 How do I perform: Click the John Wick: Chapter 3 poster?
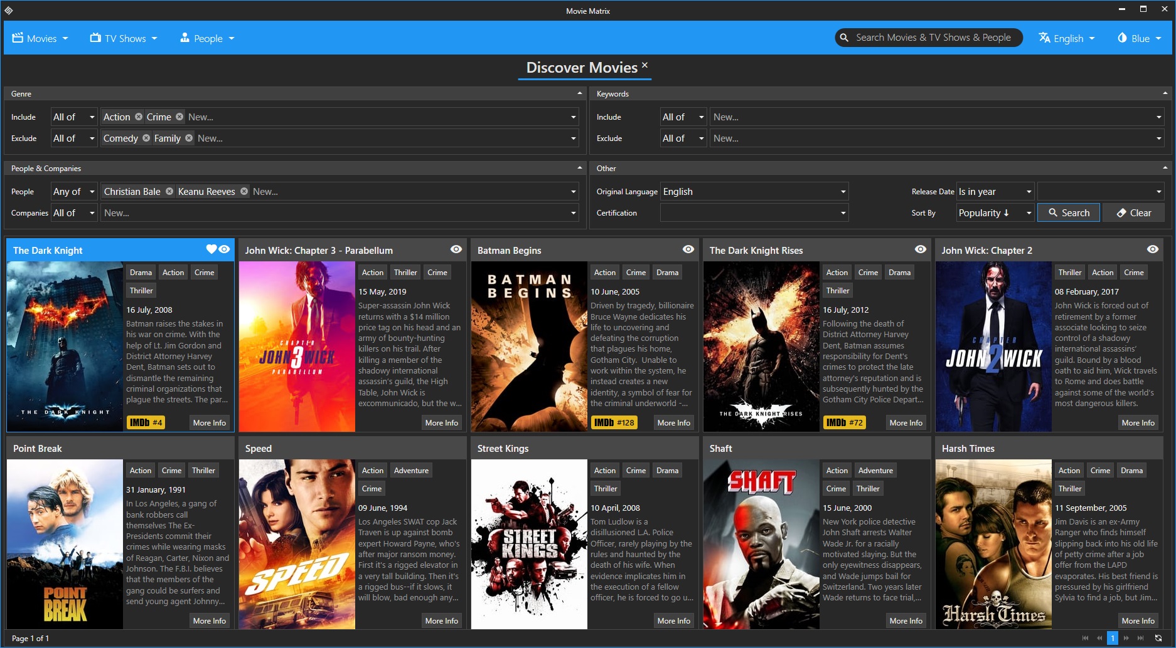coord(297,347)
